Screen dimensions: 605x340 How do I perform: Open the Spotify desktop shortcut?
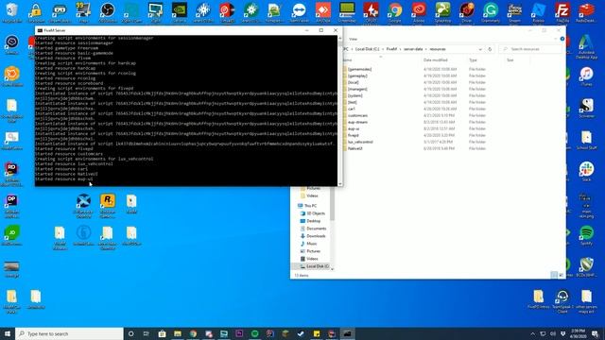click(x=586, y=235)
